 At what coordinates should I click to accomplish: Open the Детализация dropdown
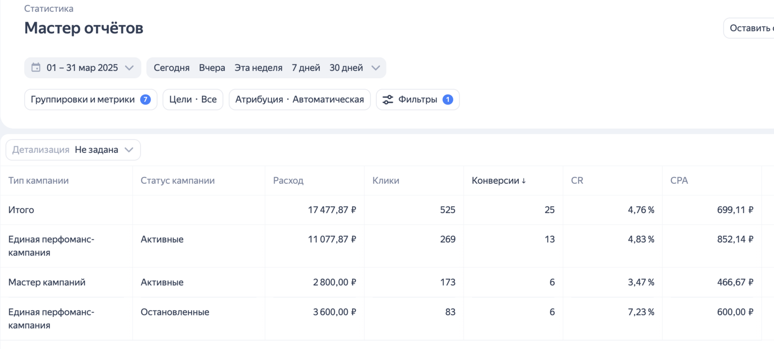click(73, 150)
